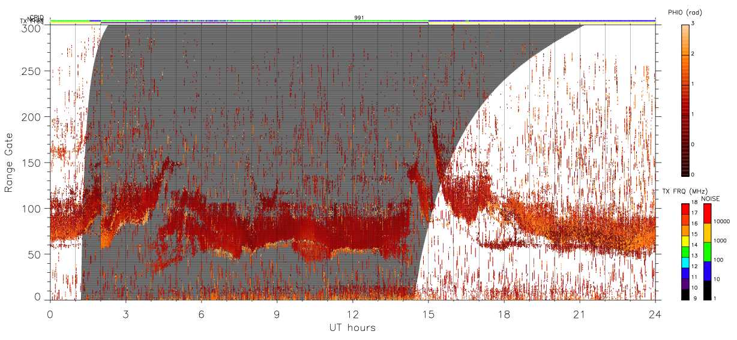Click the green swatch in NOISE legend

click(707, 251)
